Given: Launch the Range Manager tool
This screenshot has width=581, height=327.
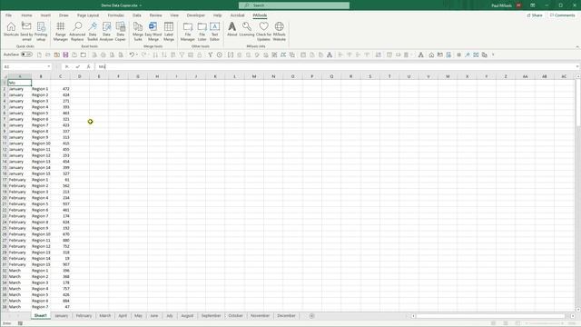Looking at the screenshot, I should 61,31.
